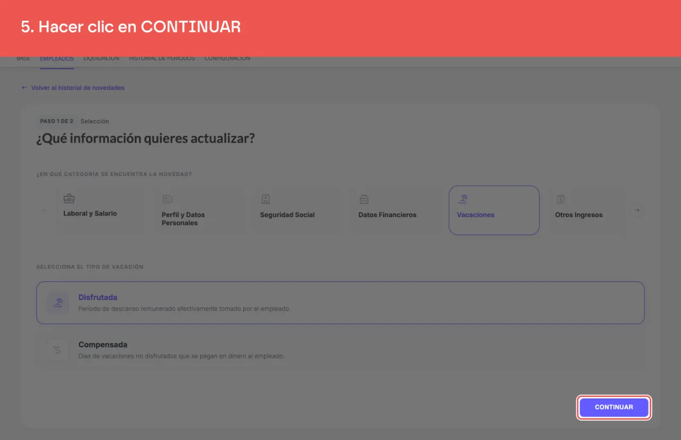Click the back arrow beside Volver al historial
The image size is (681, 440).
[24, 88]
